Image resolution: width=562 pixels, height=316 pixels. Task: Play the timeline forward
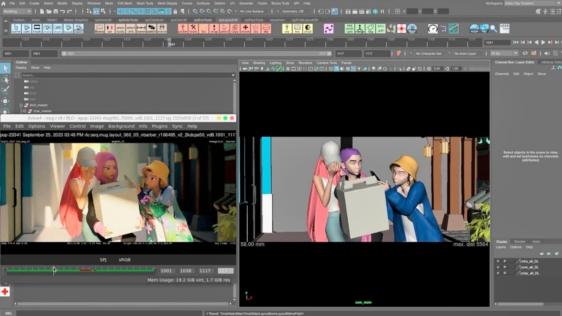(543, 42)
